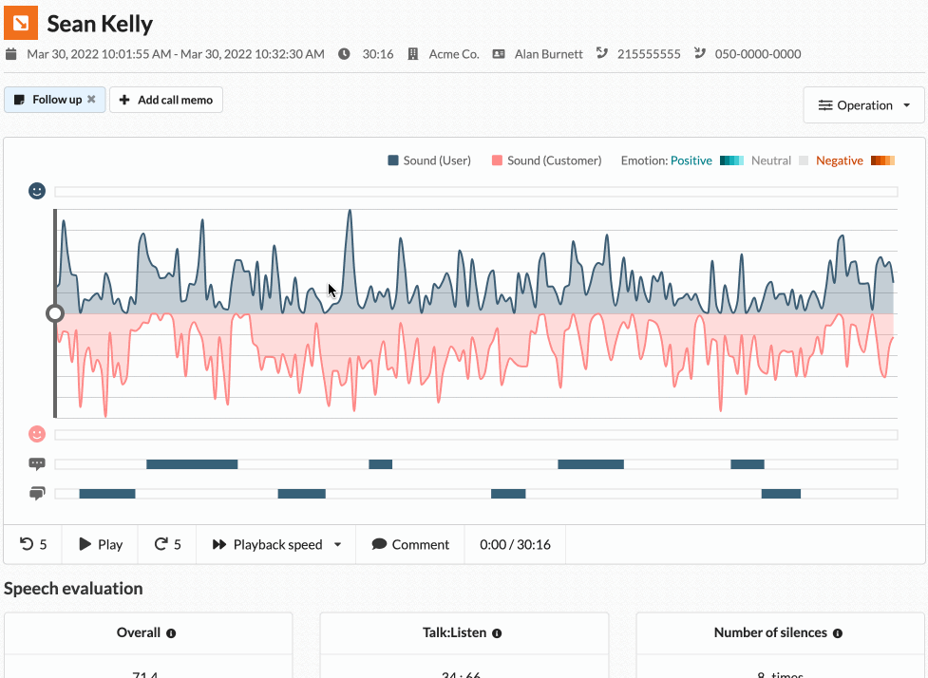928x678 pixels.
Task: Click the Positive emotion color swatch
Action: [731, 160]
